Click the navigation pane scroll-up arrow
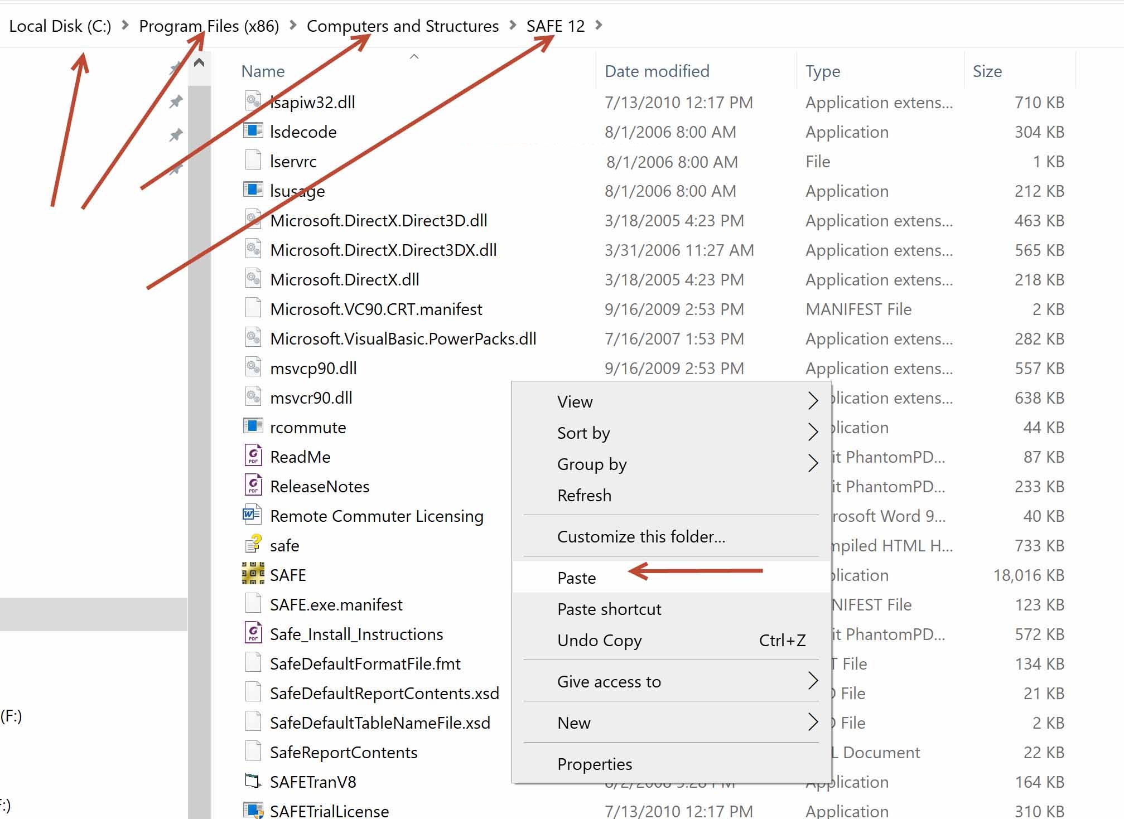This screenshot has width=1124, height=819. [199, 62]
